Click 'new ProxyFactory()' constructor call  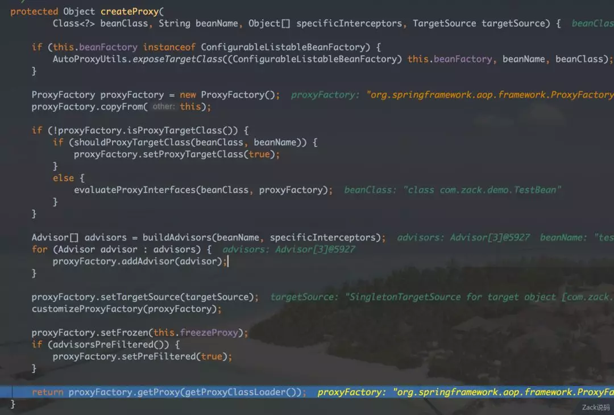(227, 95)
